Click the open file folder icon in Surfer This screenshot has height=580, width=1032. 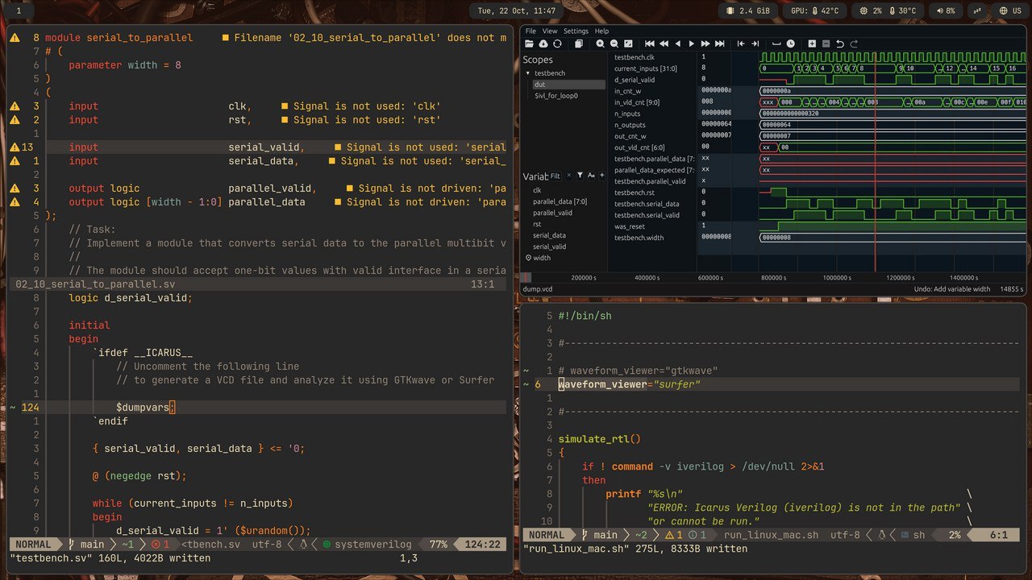pyautogui.click(x=530, y=43)
